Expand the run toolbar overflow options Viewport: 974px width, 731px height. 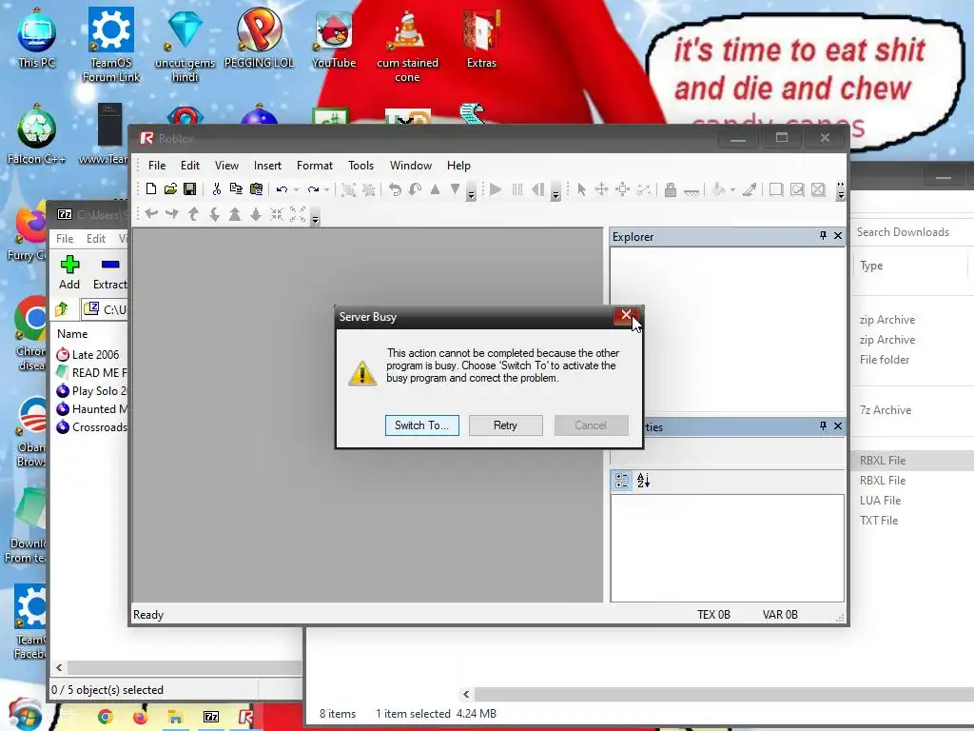[x=555, y=192]
